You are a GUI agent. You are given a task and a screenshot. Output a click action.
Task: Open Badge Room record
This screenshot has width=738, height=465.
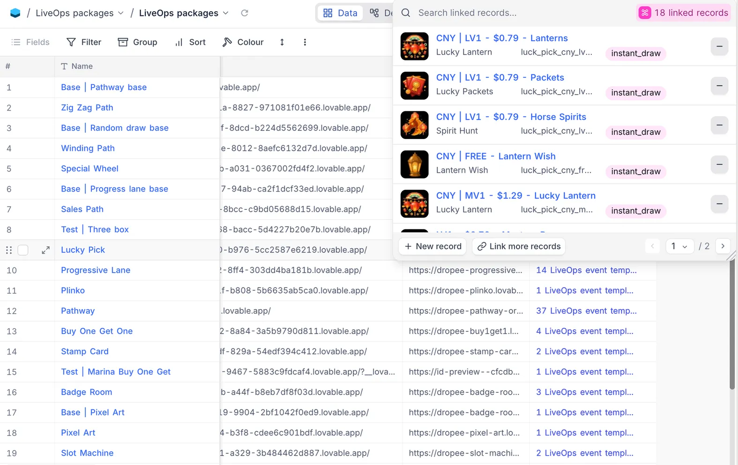(86, 392)
